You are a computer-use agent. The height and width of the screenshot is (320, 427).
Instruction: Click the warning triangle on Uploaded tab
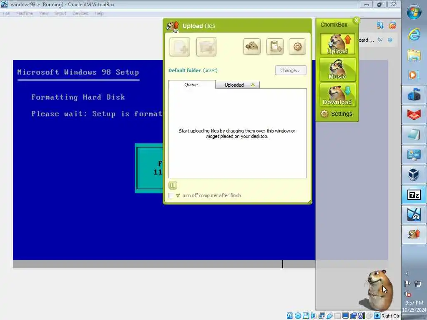coord(253,85)
